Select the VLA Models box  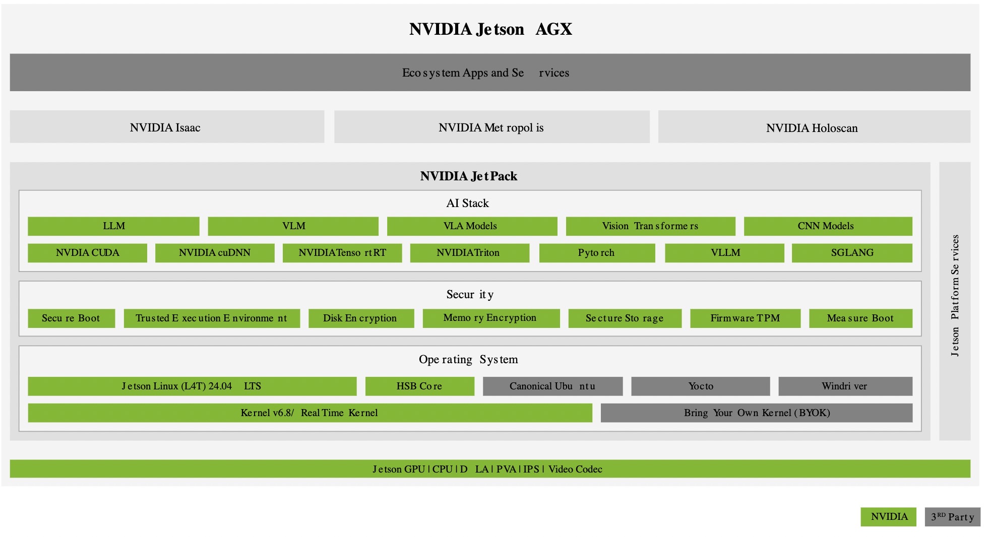[x=472, y=226]
